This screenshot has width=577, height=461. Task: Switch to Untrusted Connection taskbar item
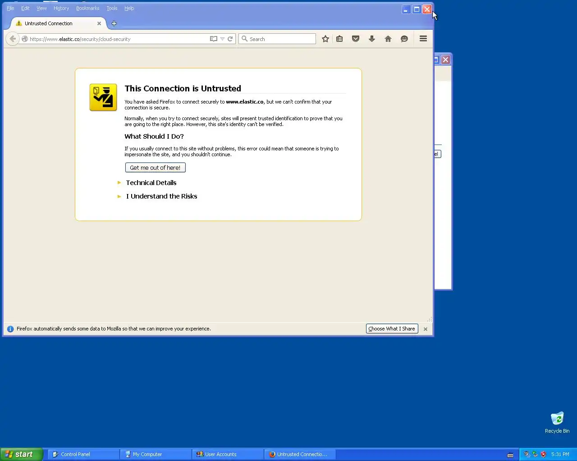(300, 454)
